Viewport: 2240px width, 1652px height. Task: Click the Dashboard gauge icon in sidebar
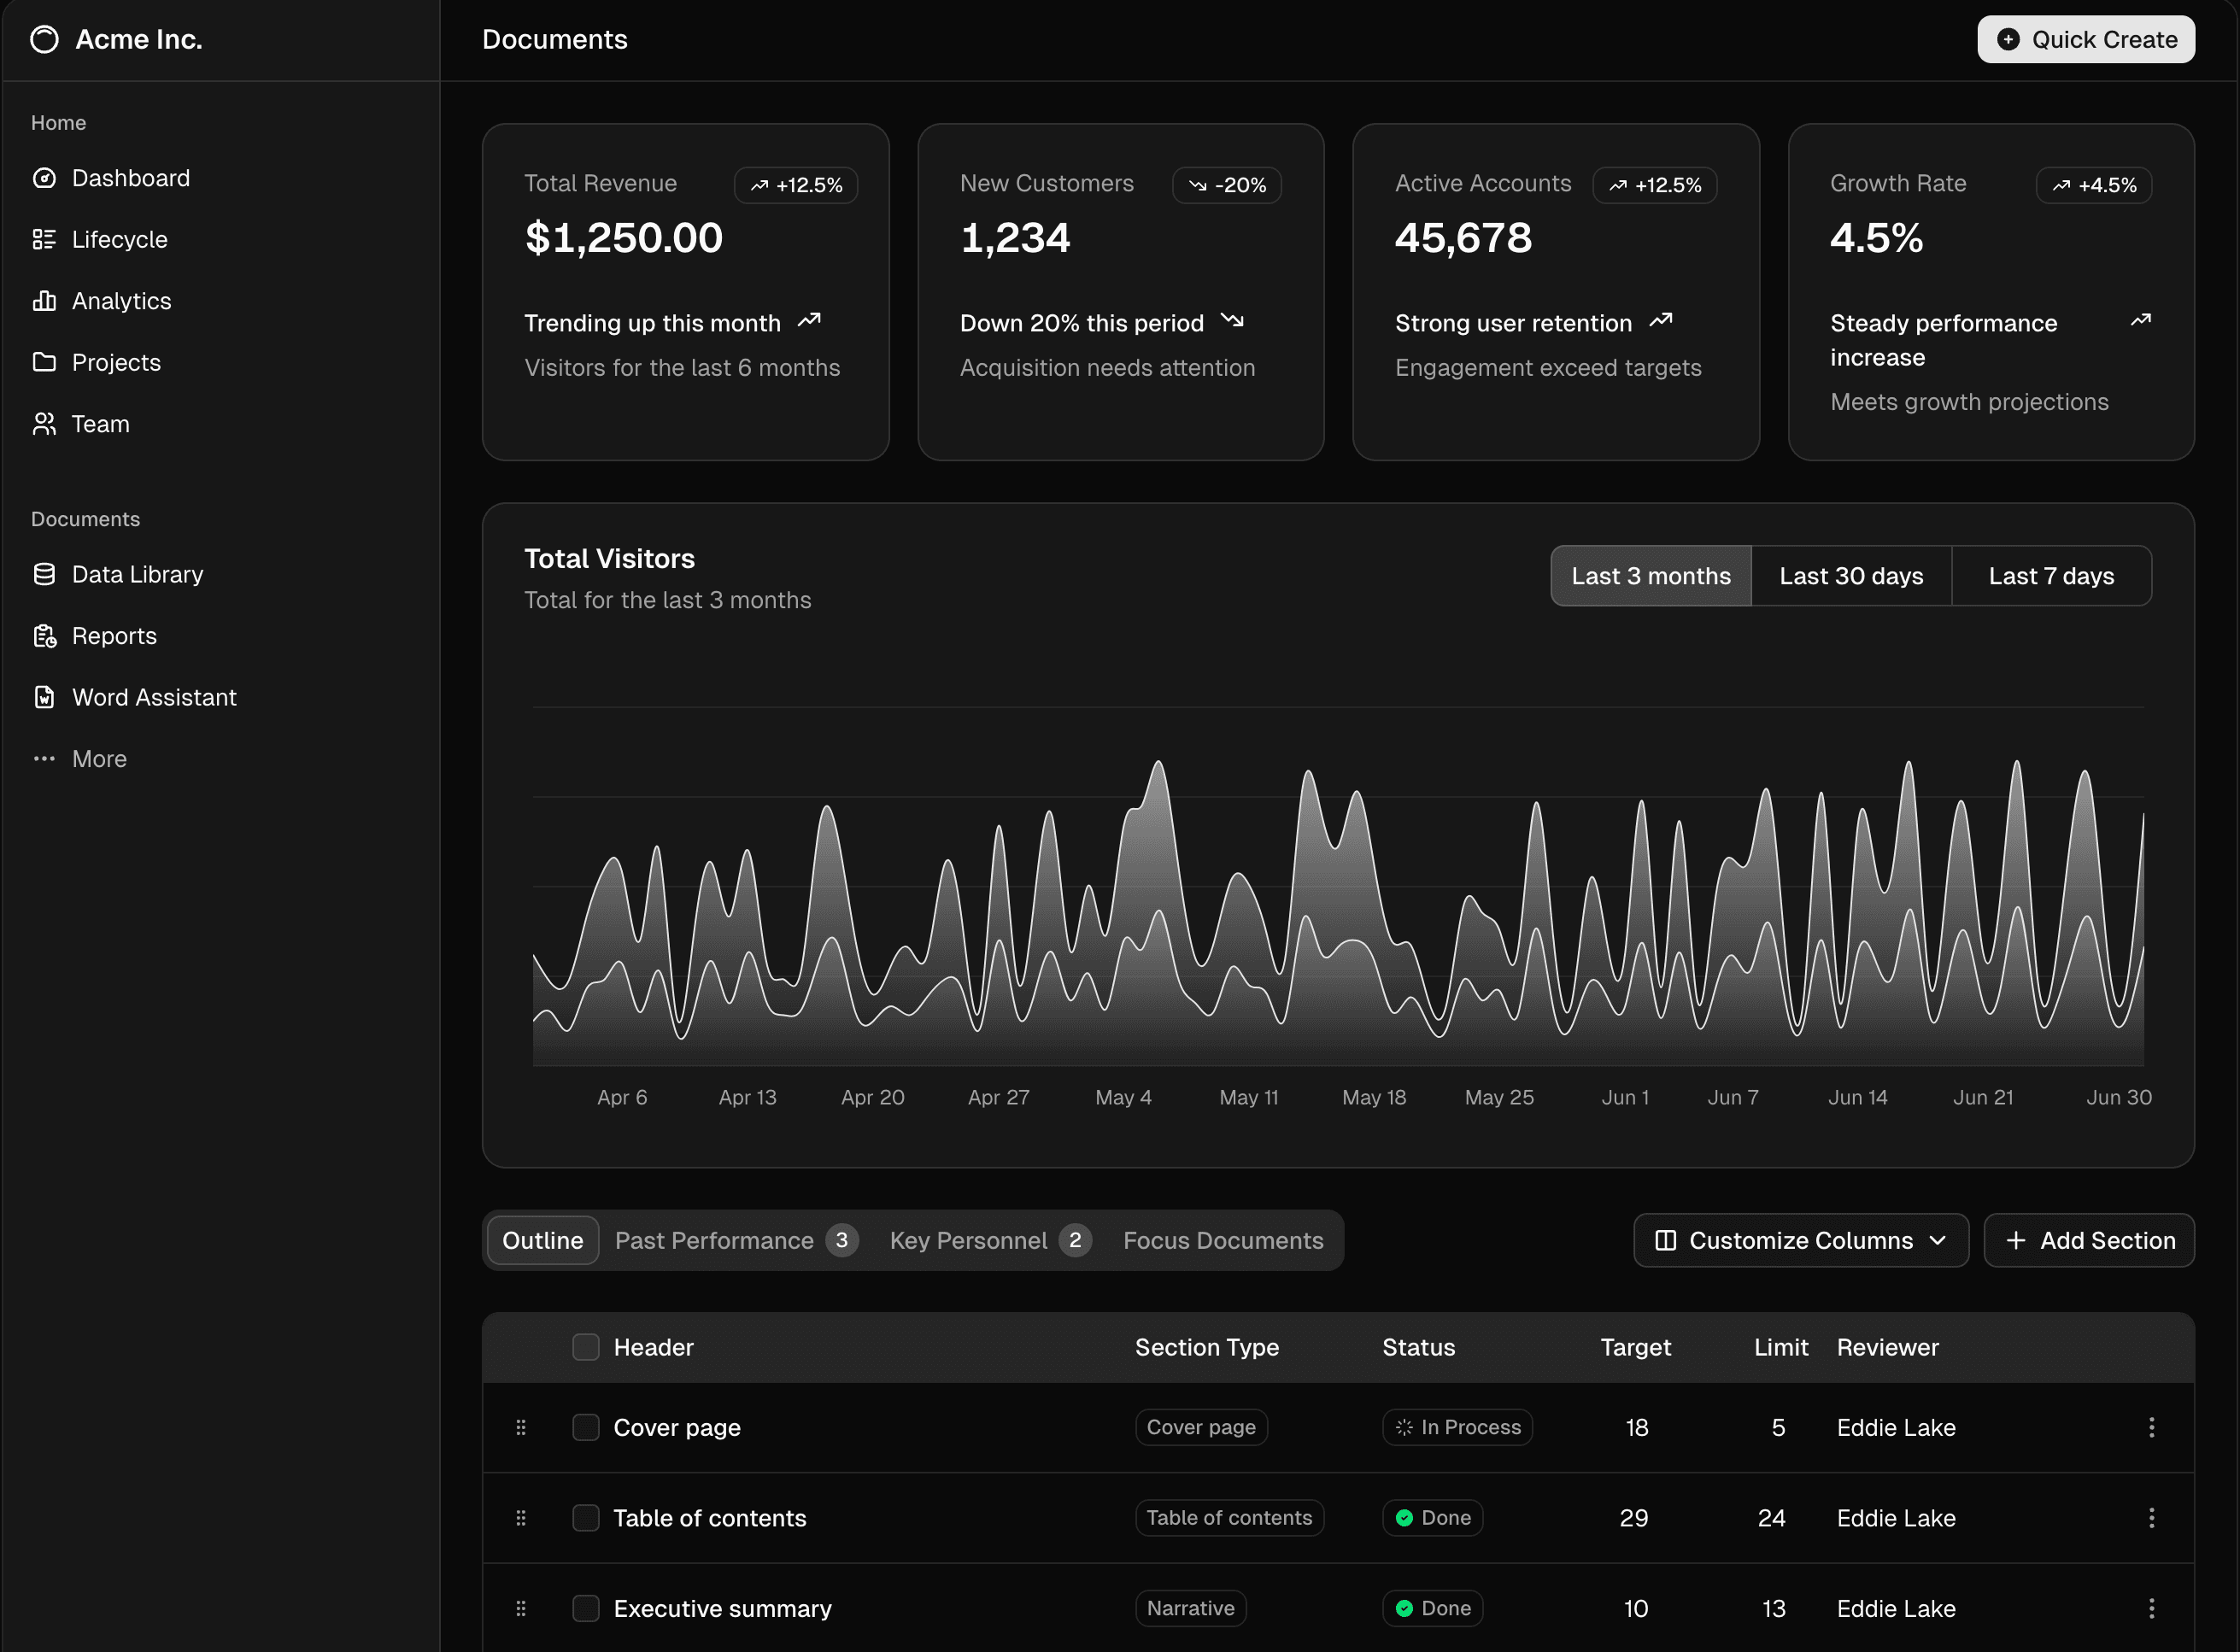(44, 178)
